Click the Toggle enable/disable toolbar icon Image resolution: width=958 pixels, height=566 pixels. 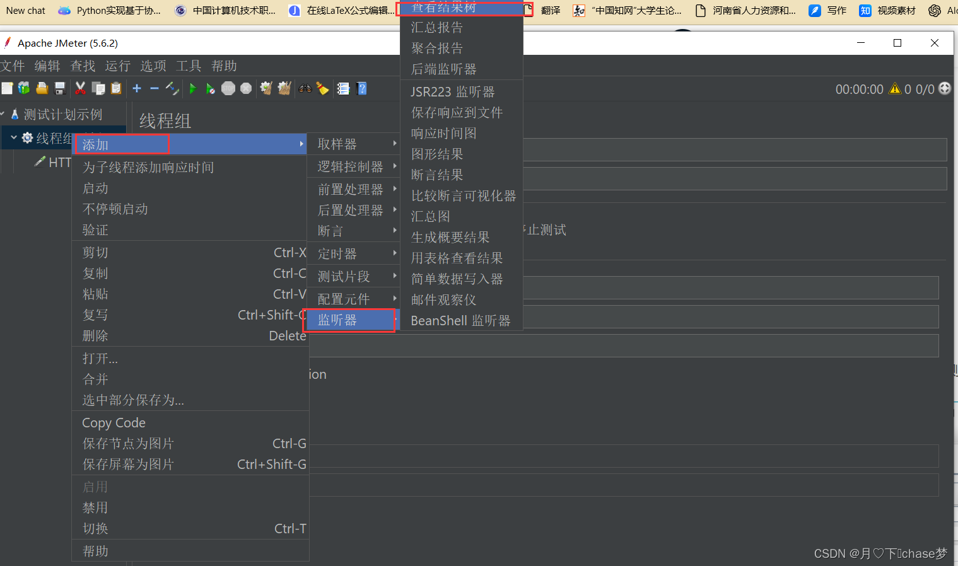point(172,88)
